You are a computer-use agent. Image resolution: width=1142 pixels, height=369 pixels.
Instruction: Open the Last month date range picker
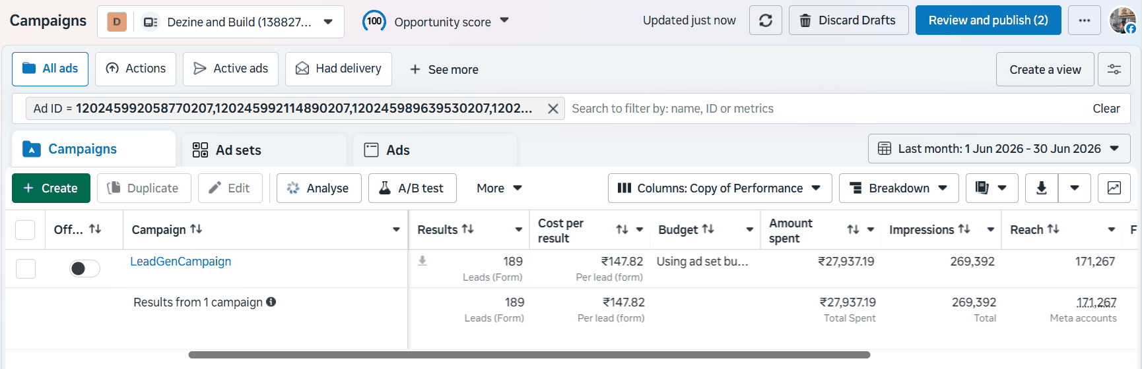pos(999,149)
